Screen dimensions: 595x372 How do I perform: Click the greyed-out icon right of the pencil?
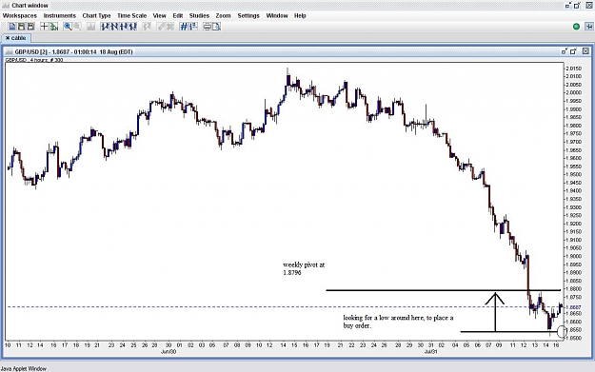coord(170,27)
